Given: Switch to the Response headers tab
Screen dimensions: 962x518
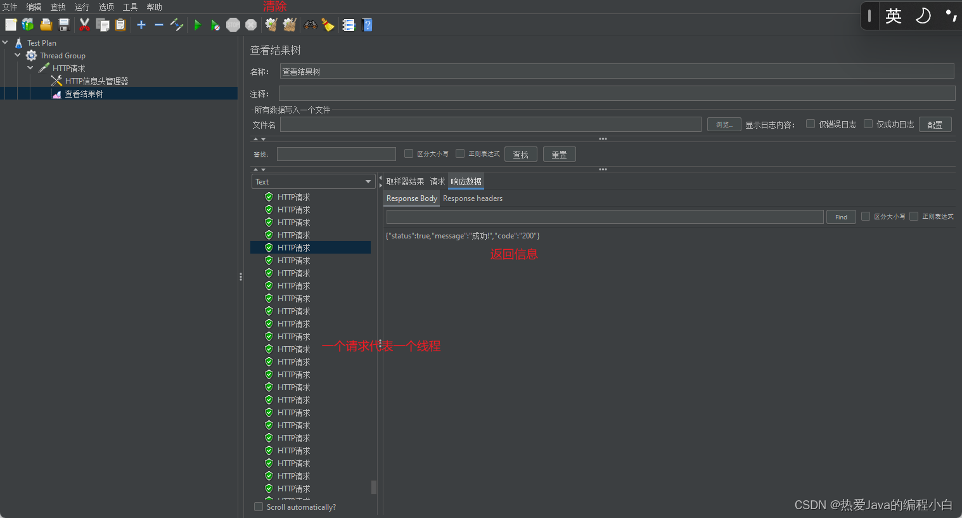Looking at the screenshot, I should [473, 198].
